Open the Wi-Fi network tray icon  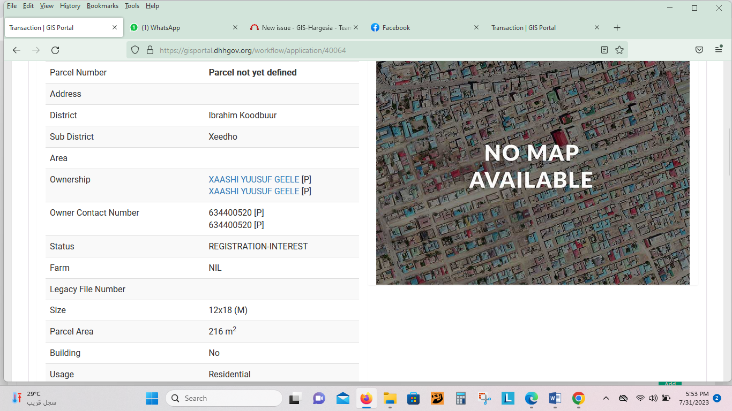640,398
